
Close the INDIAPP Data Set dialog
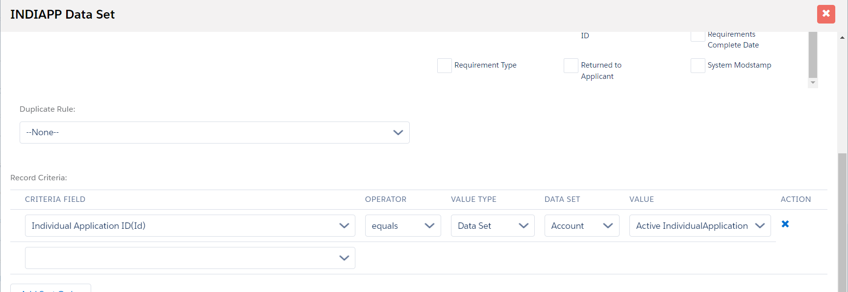click(825, 14)
